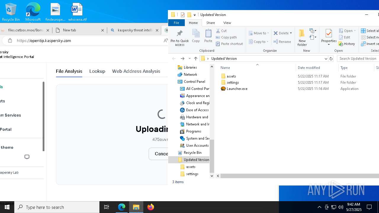
Task: Click the Cut scissors icon
Action: [x=218, y=31]
